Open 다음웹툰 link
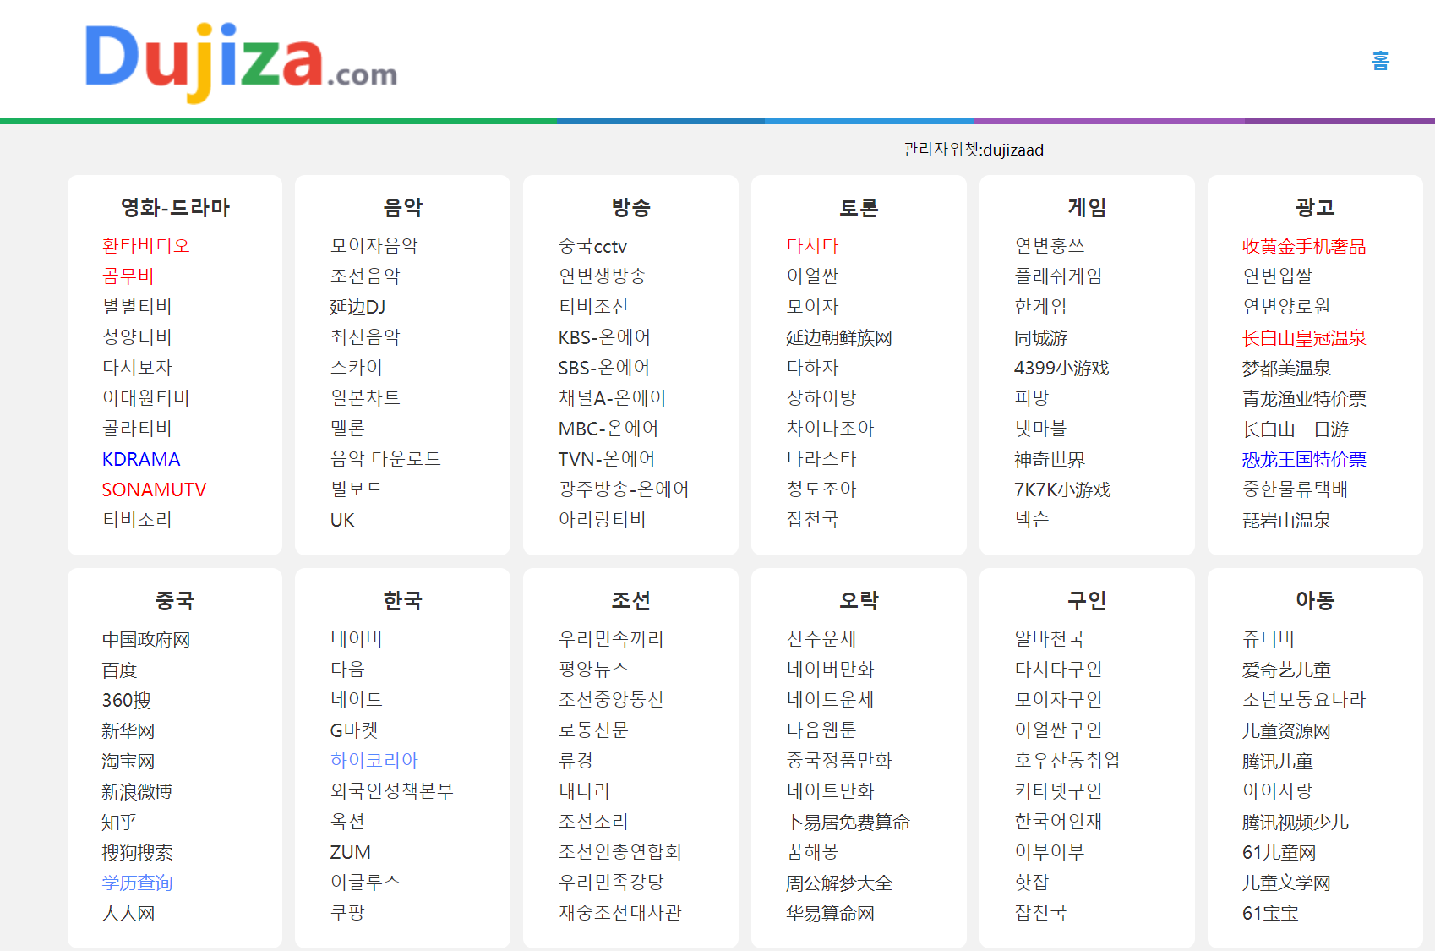1435x951 pixels. click(x=821, y=730)
